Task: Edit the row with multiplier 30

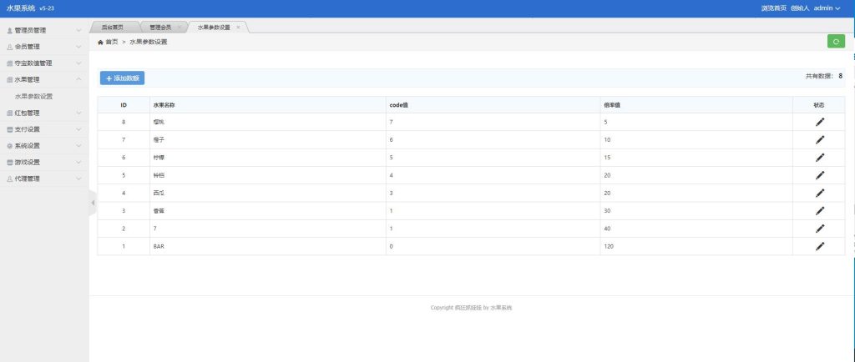Action: 819,211
